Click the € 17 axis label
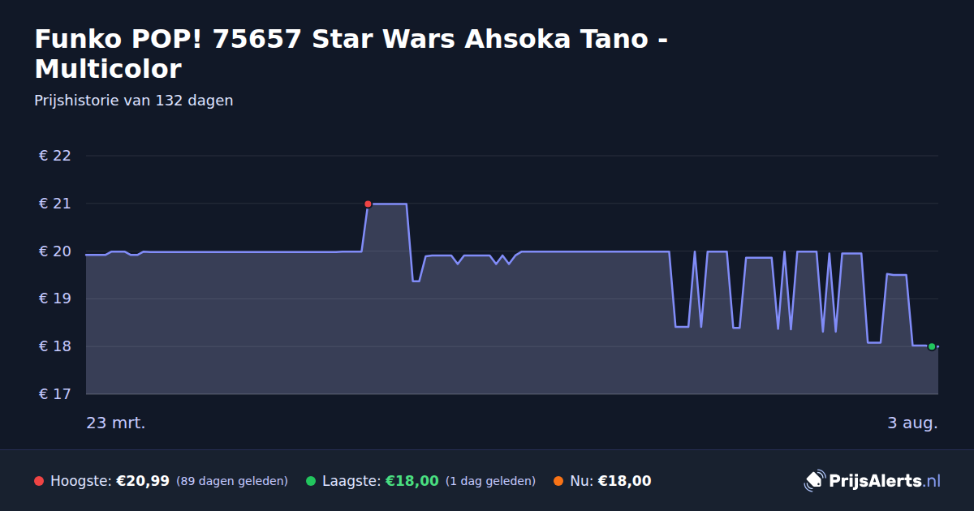The image size is (974, 511). click(x=55, y=394)
